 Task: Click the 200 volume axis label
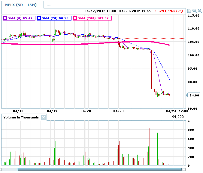191,157
